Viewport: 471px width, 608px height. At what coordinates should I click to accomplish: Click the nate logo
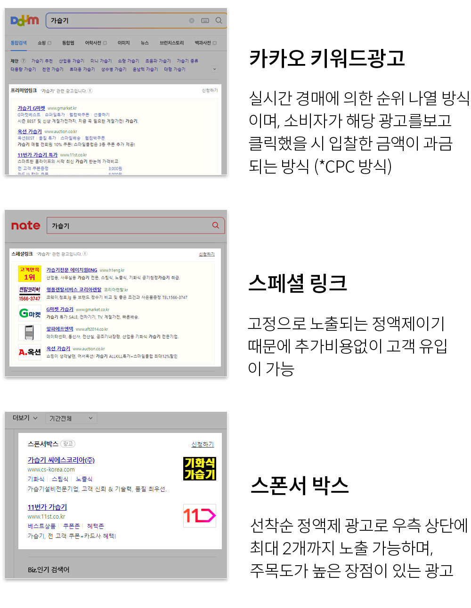click(26, 225)
